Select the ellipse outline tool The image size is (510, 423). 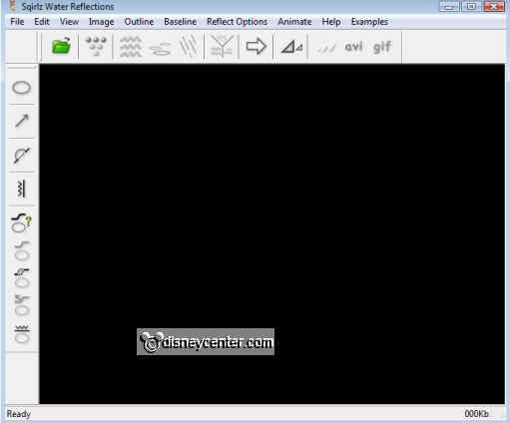point(22,88)
